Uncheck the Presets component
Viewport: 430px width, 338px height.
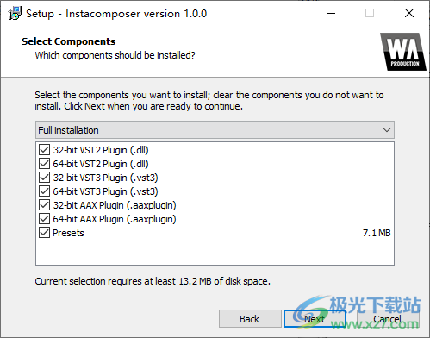pos(44,233)
